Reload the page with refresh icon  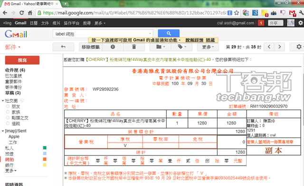22,13
